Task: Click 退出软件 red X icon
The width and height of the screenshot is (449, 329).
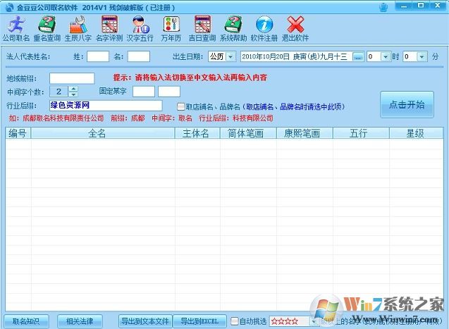Action: coord(295,29)
